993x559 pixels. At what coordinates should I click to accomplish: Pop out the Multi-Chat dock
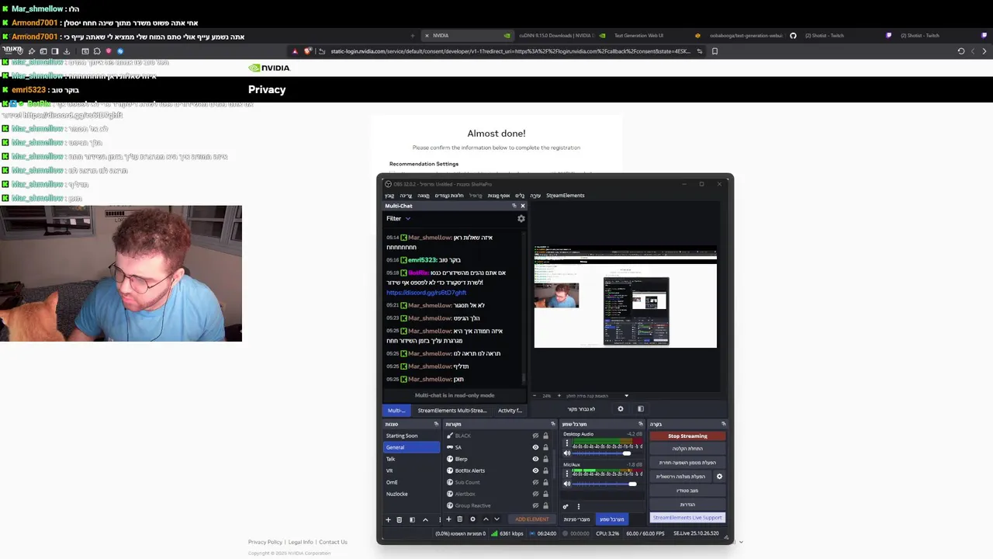pos(514,206)
